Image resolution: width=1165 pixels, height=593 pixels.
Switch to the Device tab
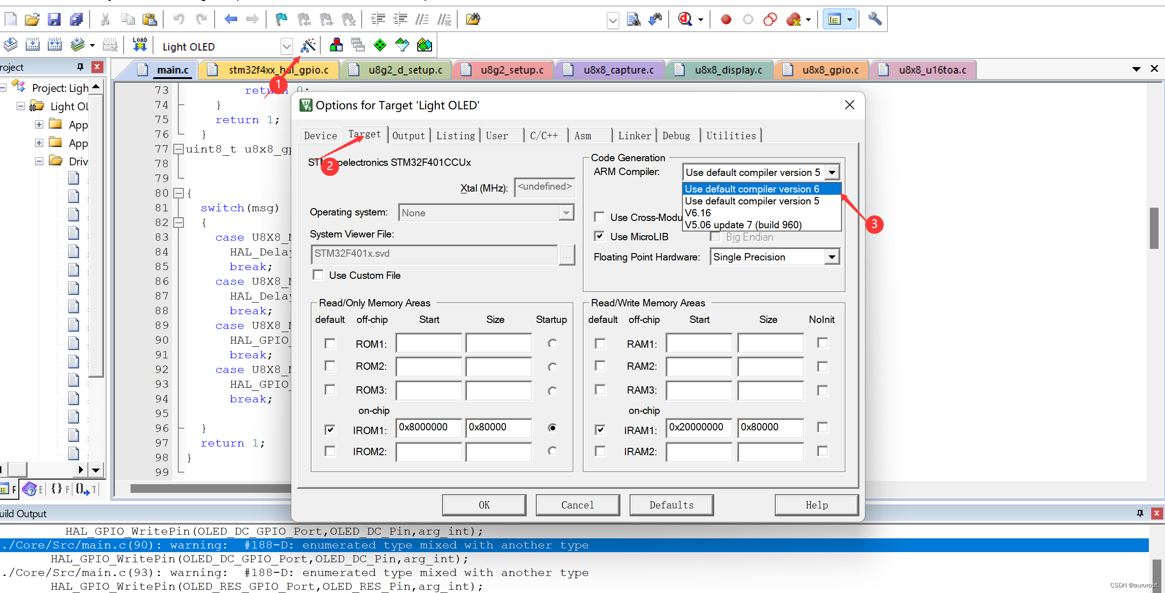(x=320, y=136)
